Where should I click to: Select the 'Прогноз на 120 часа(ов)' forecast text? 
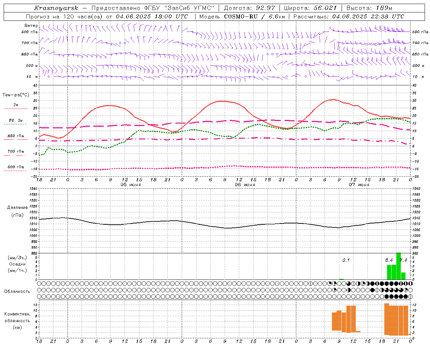pyautogui.click(x=65, y=16)
